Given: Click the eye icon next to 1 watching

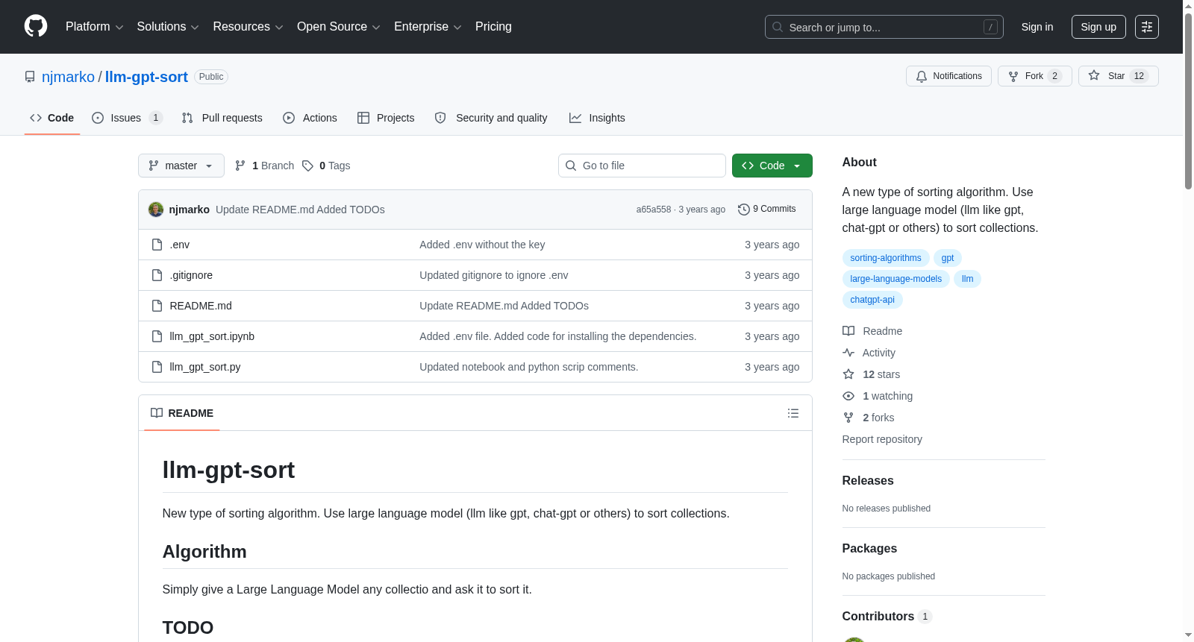Looking at the screenshot, I should [848, 396].
